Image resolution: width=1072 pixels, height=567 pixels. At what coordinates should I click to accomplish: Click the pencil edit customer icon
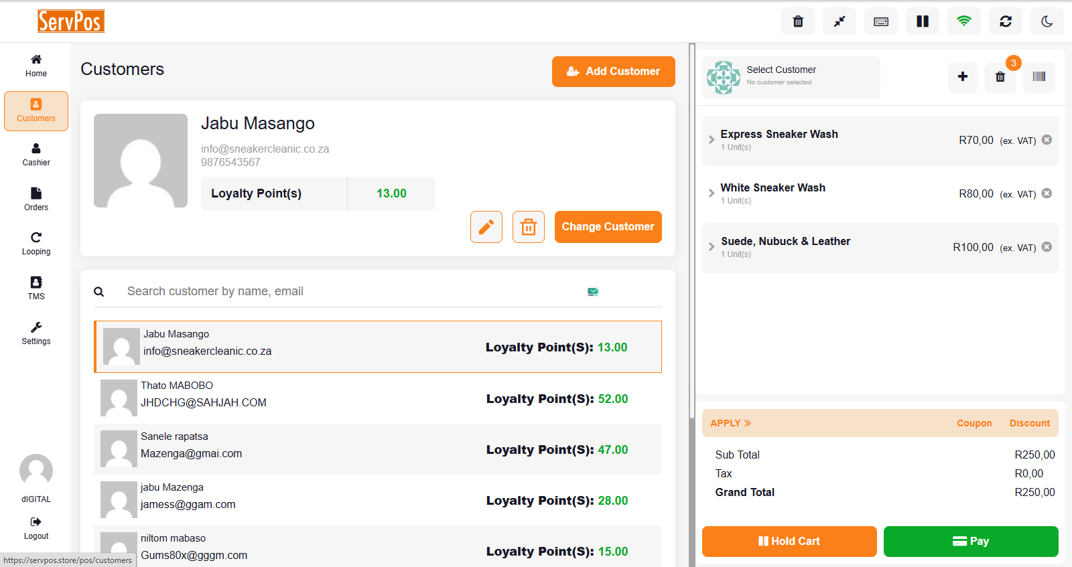pos(486,227)
